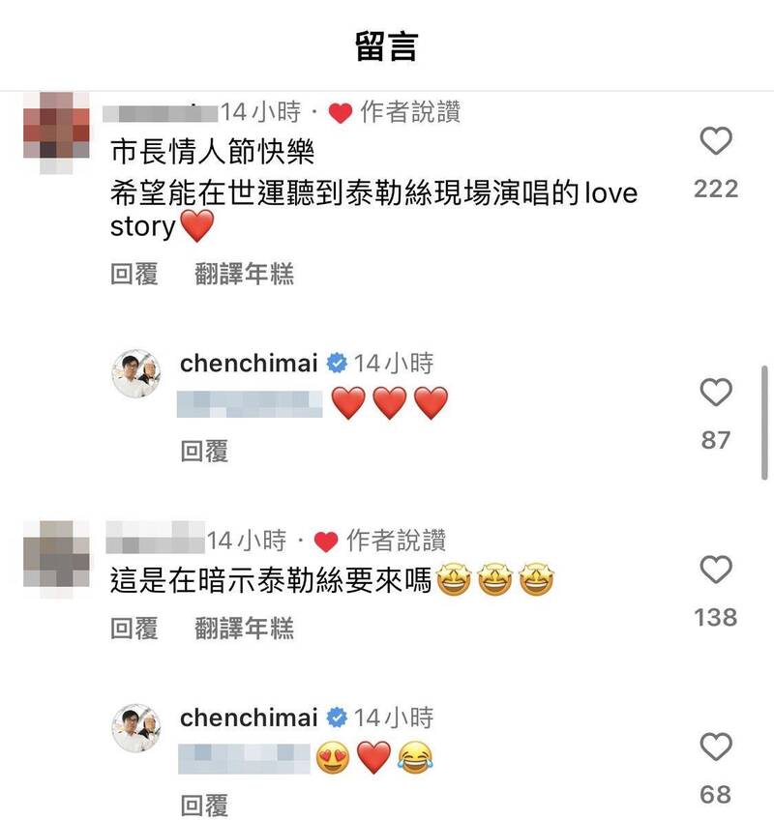Open the second commenter's pixelated avatar
The width and height of the screenshot is (774, 821).
pos(56,559)
